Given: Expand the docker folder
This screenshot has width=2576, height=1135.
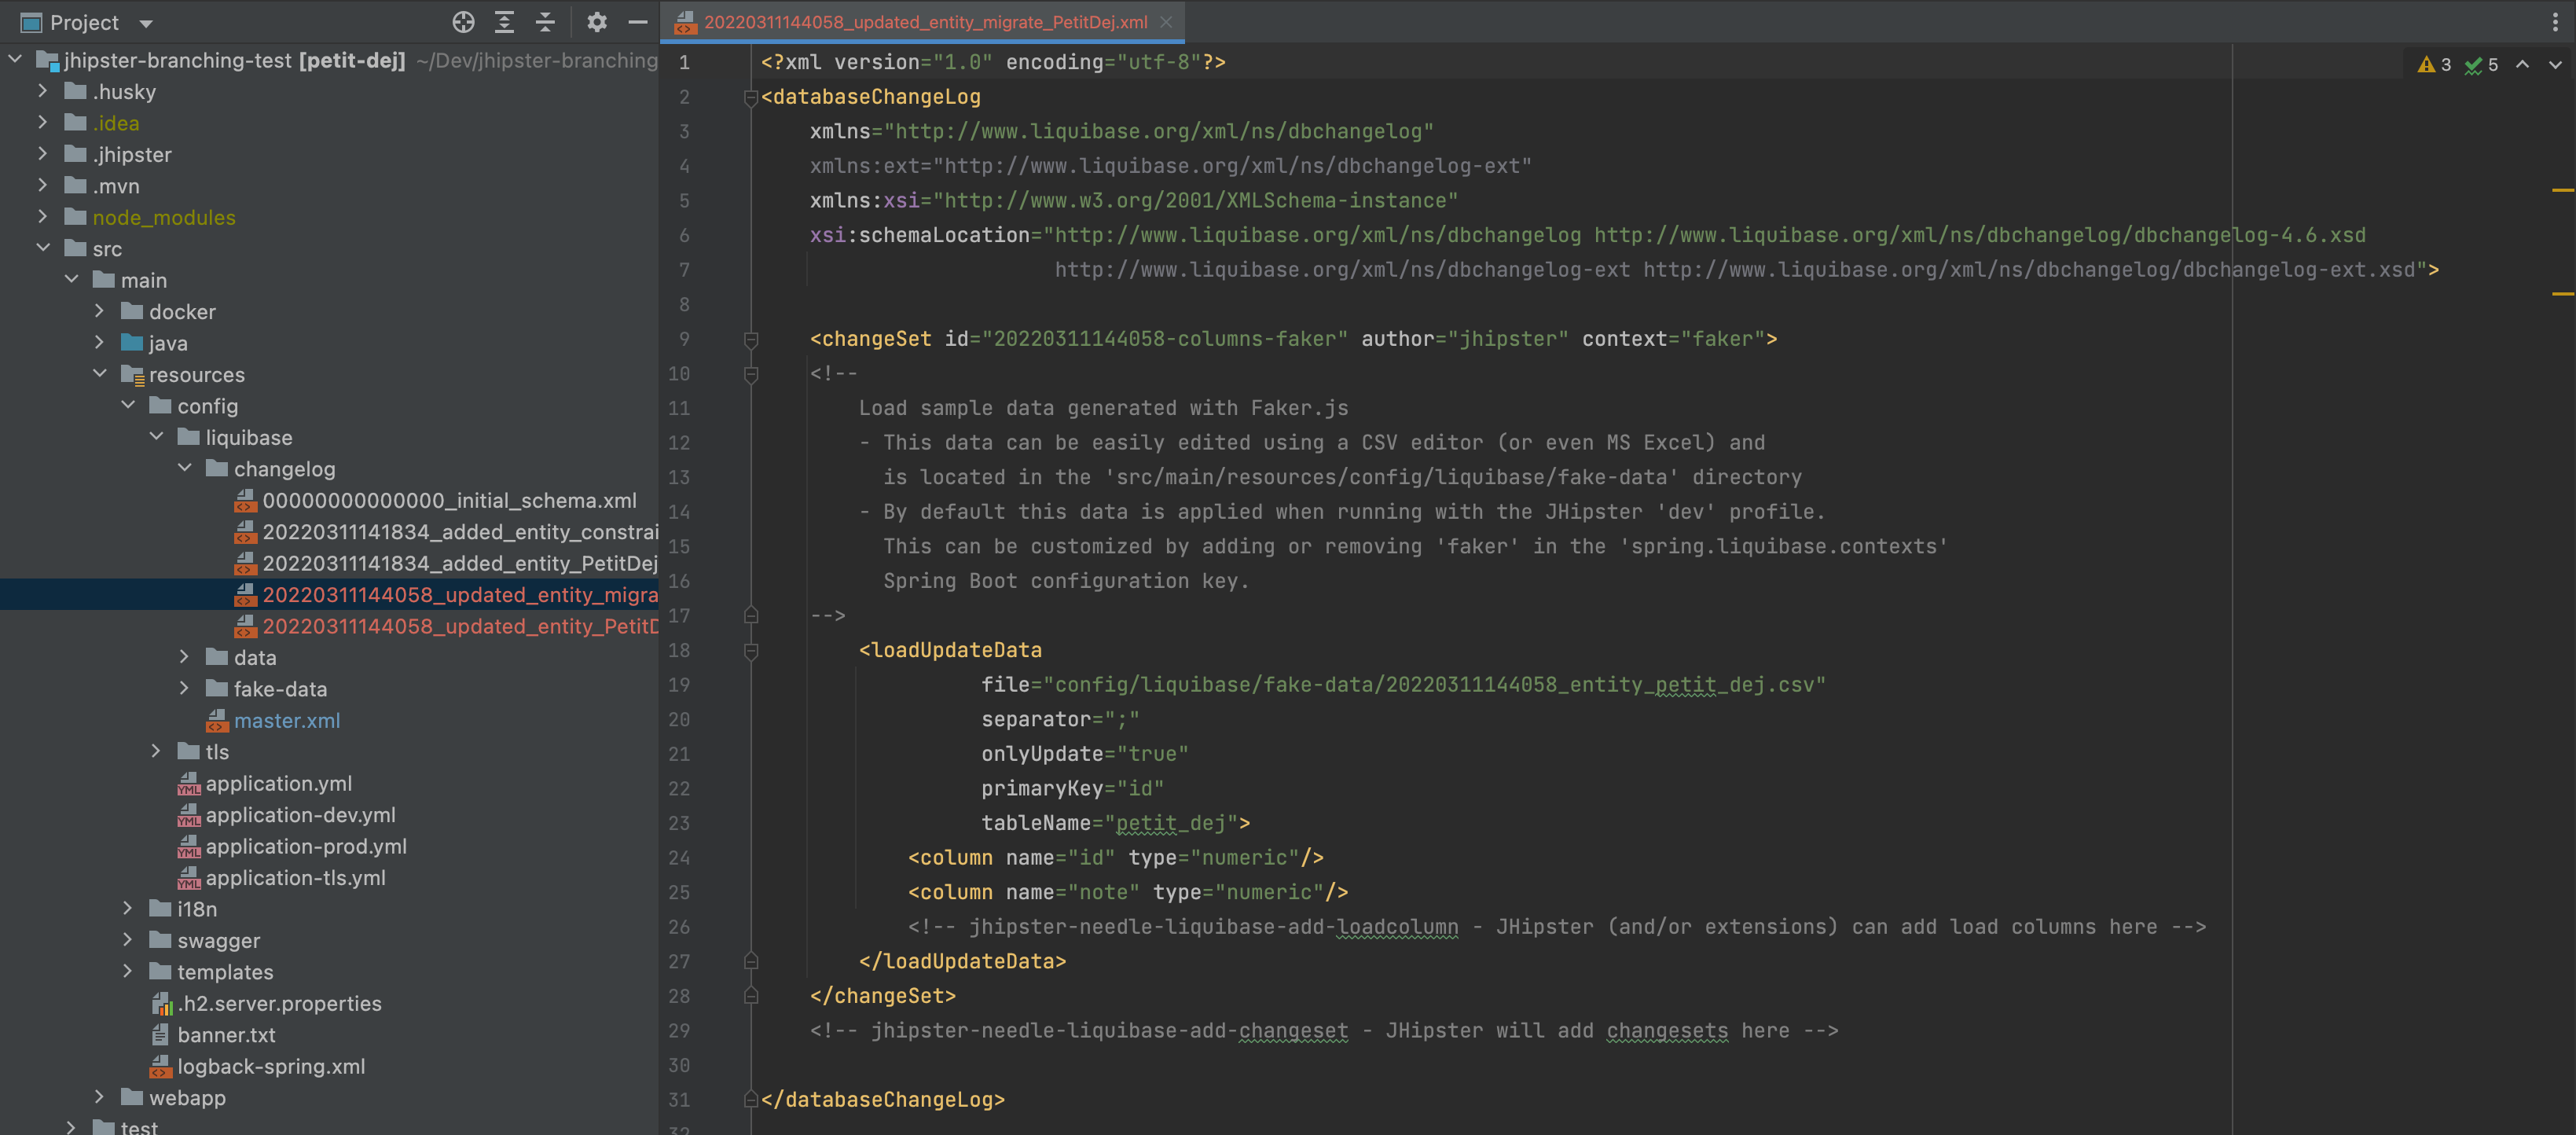Looking at the screenshot, I should [99, 311].
